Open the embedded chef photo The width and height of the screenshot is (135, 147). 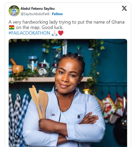pyautogui.click(x=68, y=93)
